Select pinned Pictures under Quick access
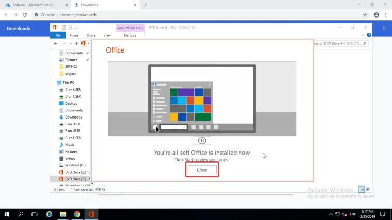The height and width of the screenshot is (220, 392). click(x=71, y=60)
